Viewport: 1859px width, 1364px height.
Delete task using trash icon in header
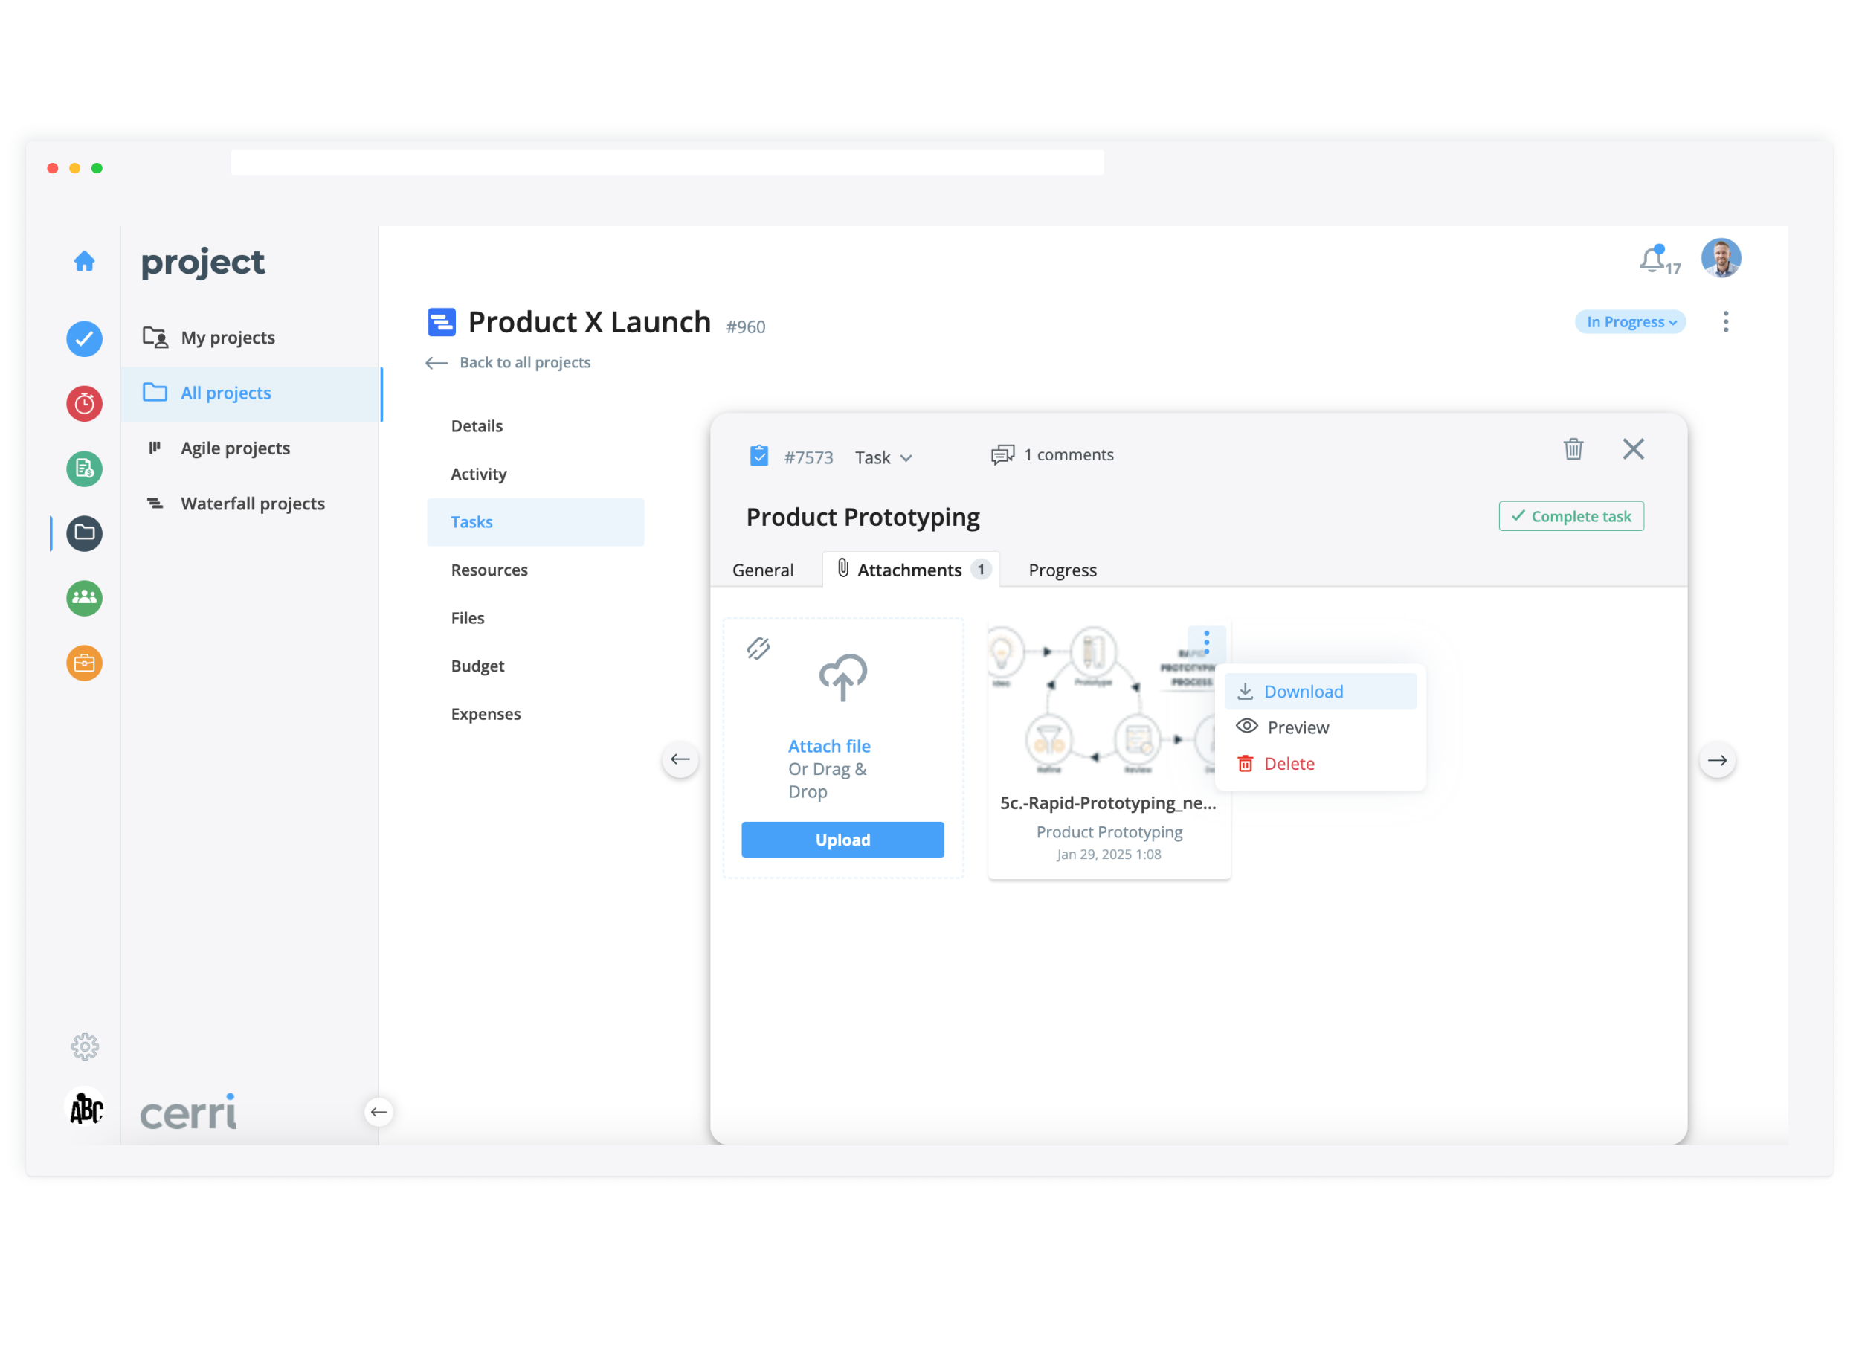pos(1573,449)
